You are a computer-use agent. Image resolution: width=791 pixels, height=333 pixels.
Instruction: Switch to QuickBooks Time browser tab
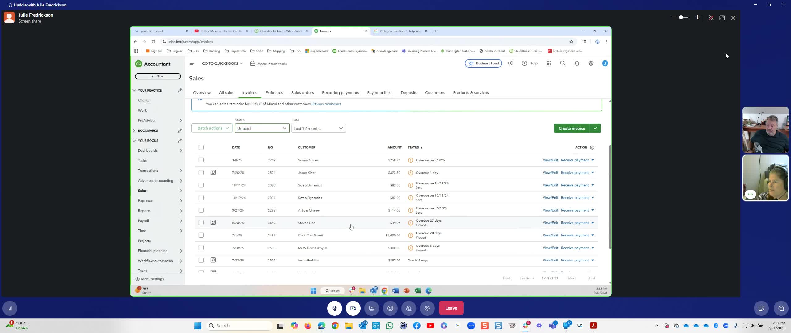pyautogui.click(x=281, y=31)
